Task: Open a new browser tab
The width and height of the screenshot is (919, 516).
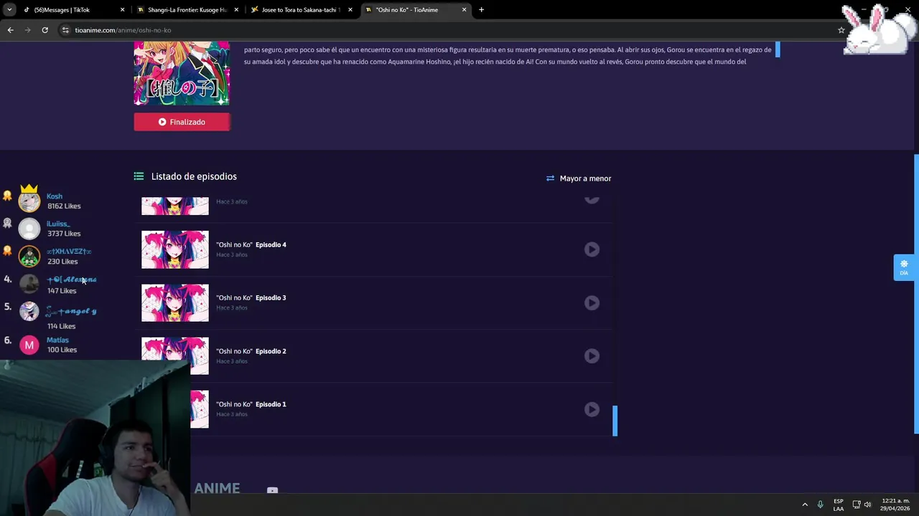Action: coord(481,10)
